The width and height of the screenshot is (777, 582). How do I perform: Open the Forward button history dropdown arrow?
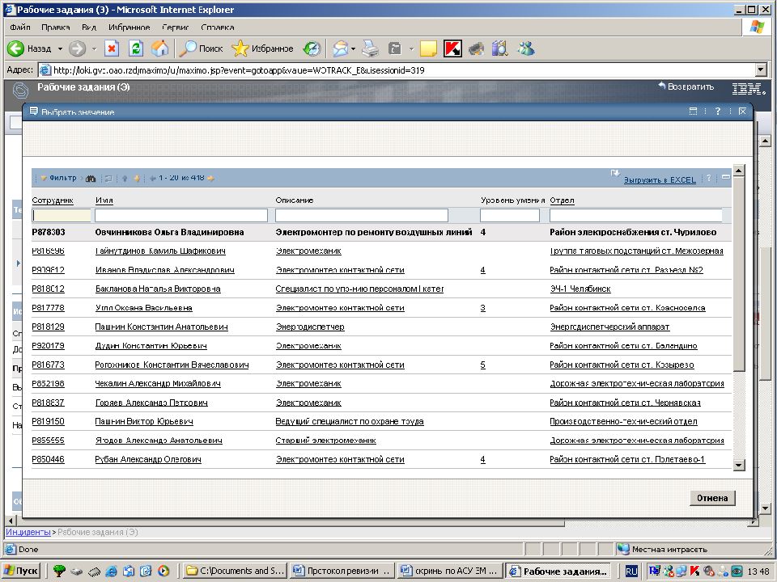coord(94,49)
